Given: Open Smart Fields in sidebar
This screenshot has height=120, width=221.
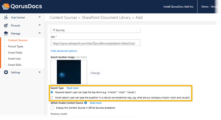Looking at the screenshot, I should (15, 52).
